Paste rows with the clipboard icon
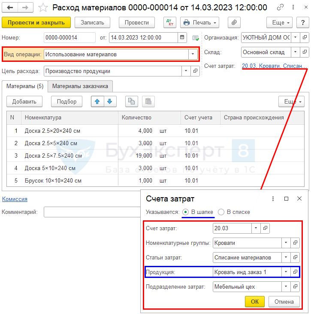The width and height of the screenshot is (311, 314). (148, 101)
